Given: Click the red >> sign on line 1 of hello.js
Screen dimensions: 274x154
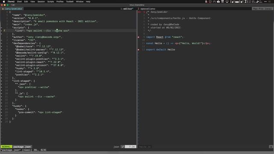Looking at the screenshot, I should tap(139, 12).
